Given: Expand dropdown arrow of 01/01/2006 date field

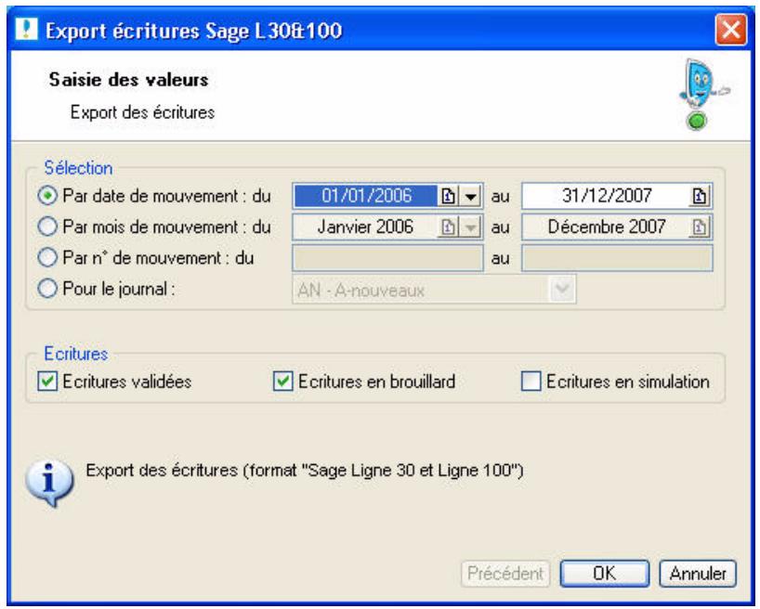Looking at the screenshot, I should click(470, 196).
